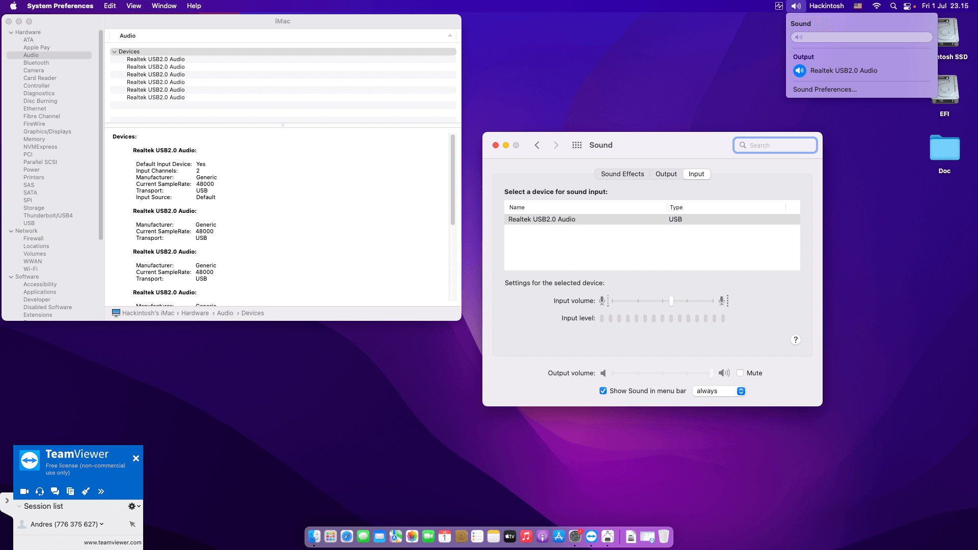978x550 pixels.
Task: Collapse the Network section in sidebar
Action: [x=11, y=231]
